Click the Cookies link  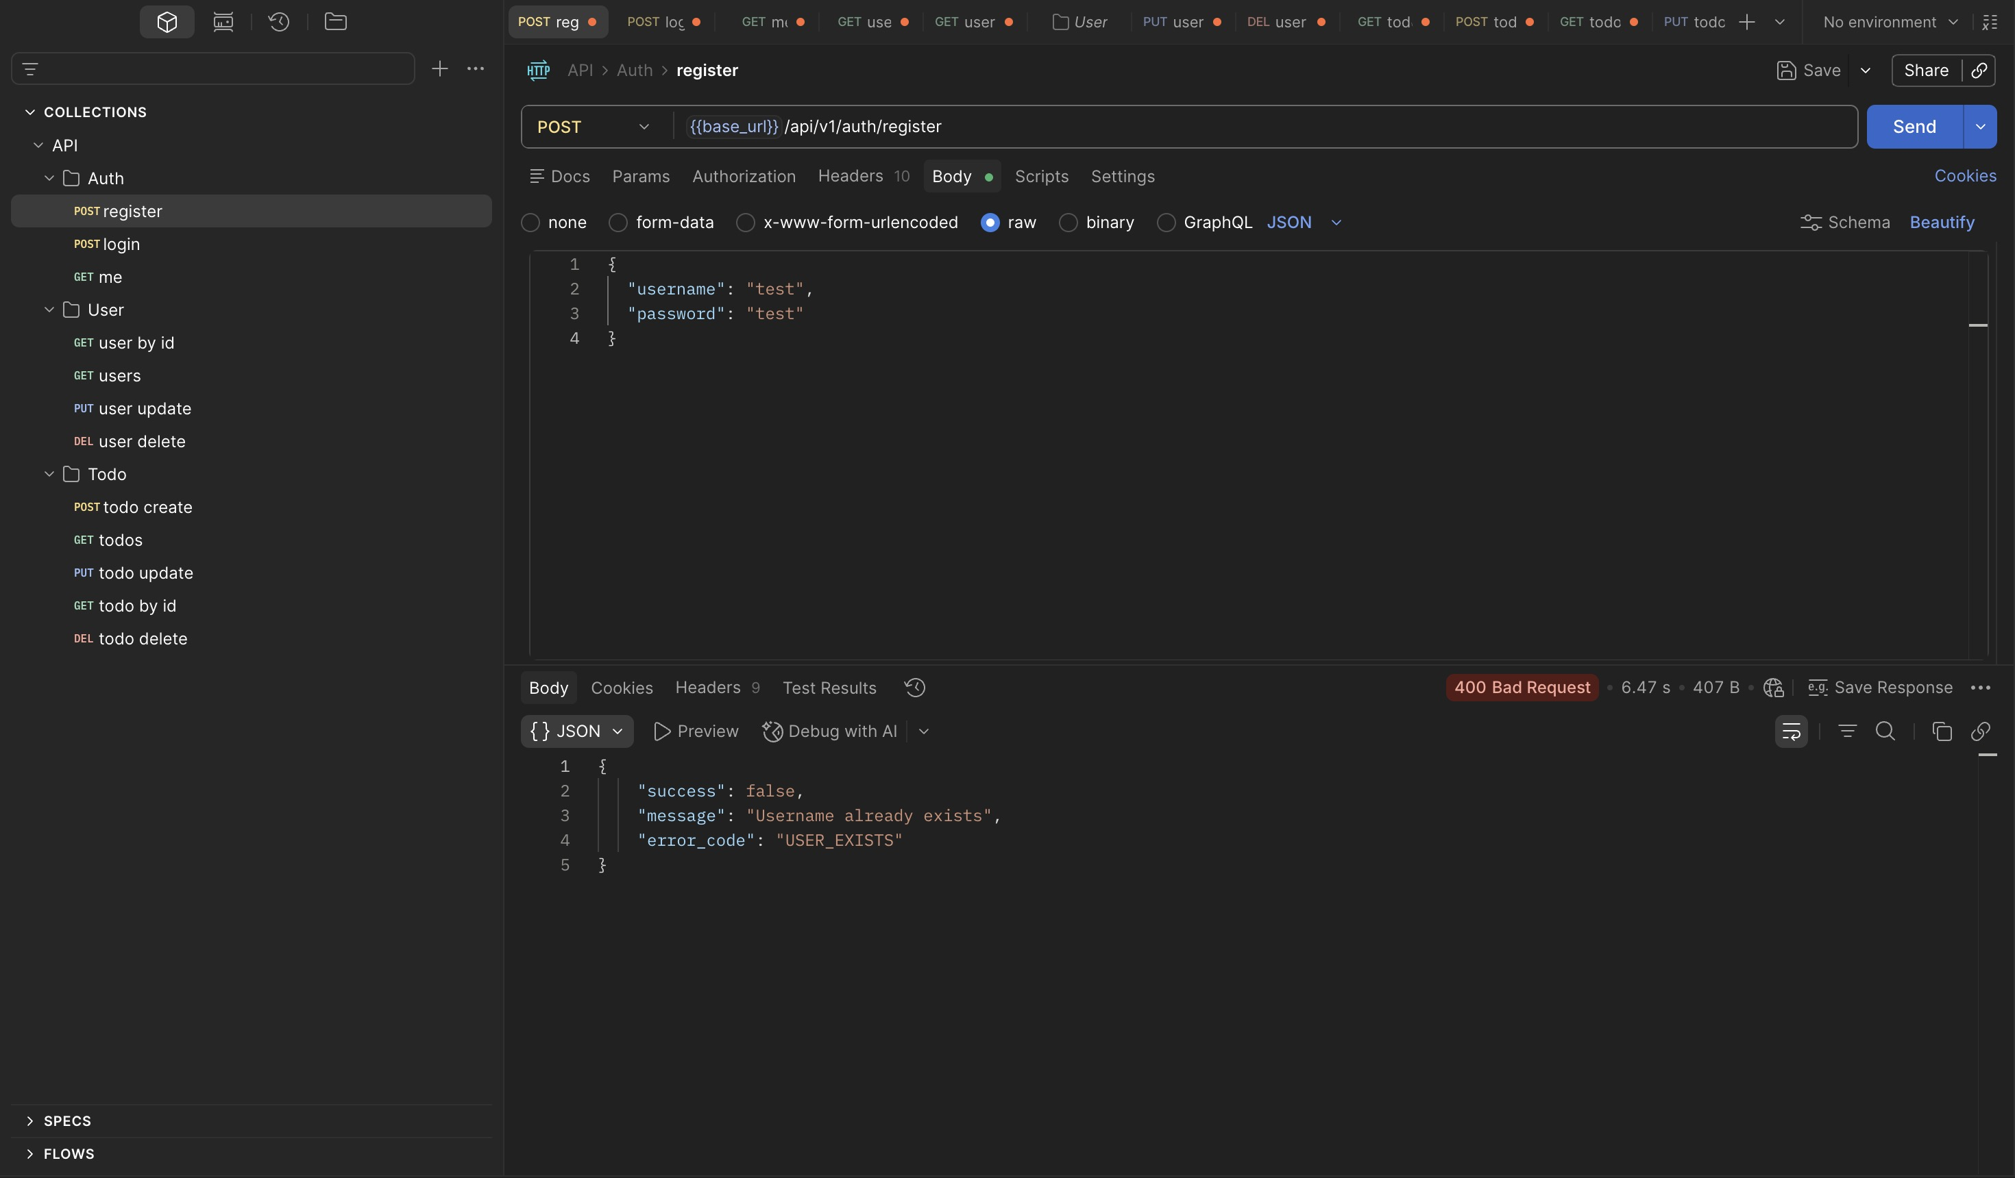coord(1964,176)
